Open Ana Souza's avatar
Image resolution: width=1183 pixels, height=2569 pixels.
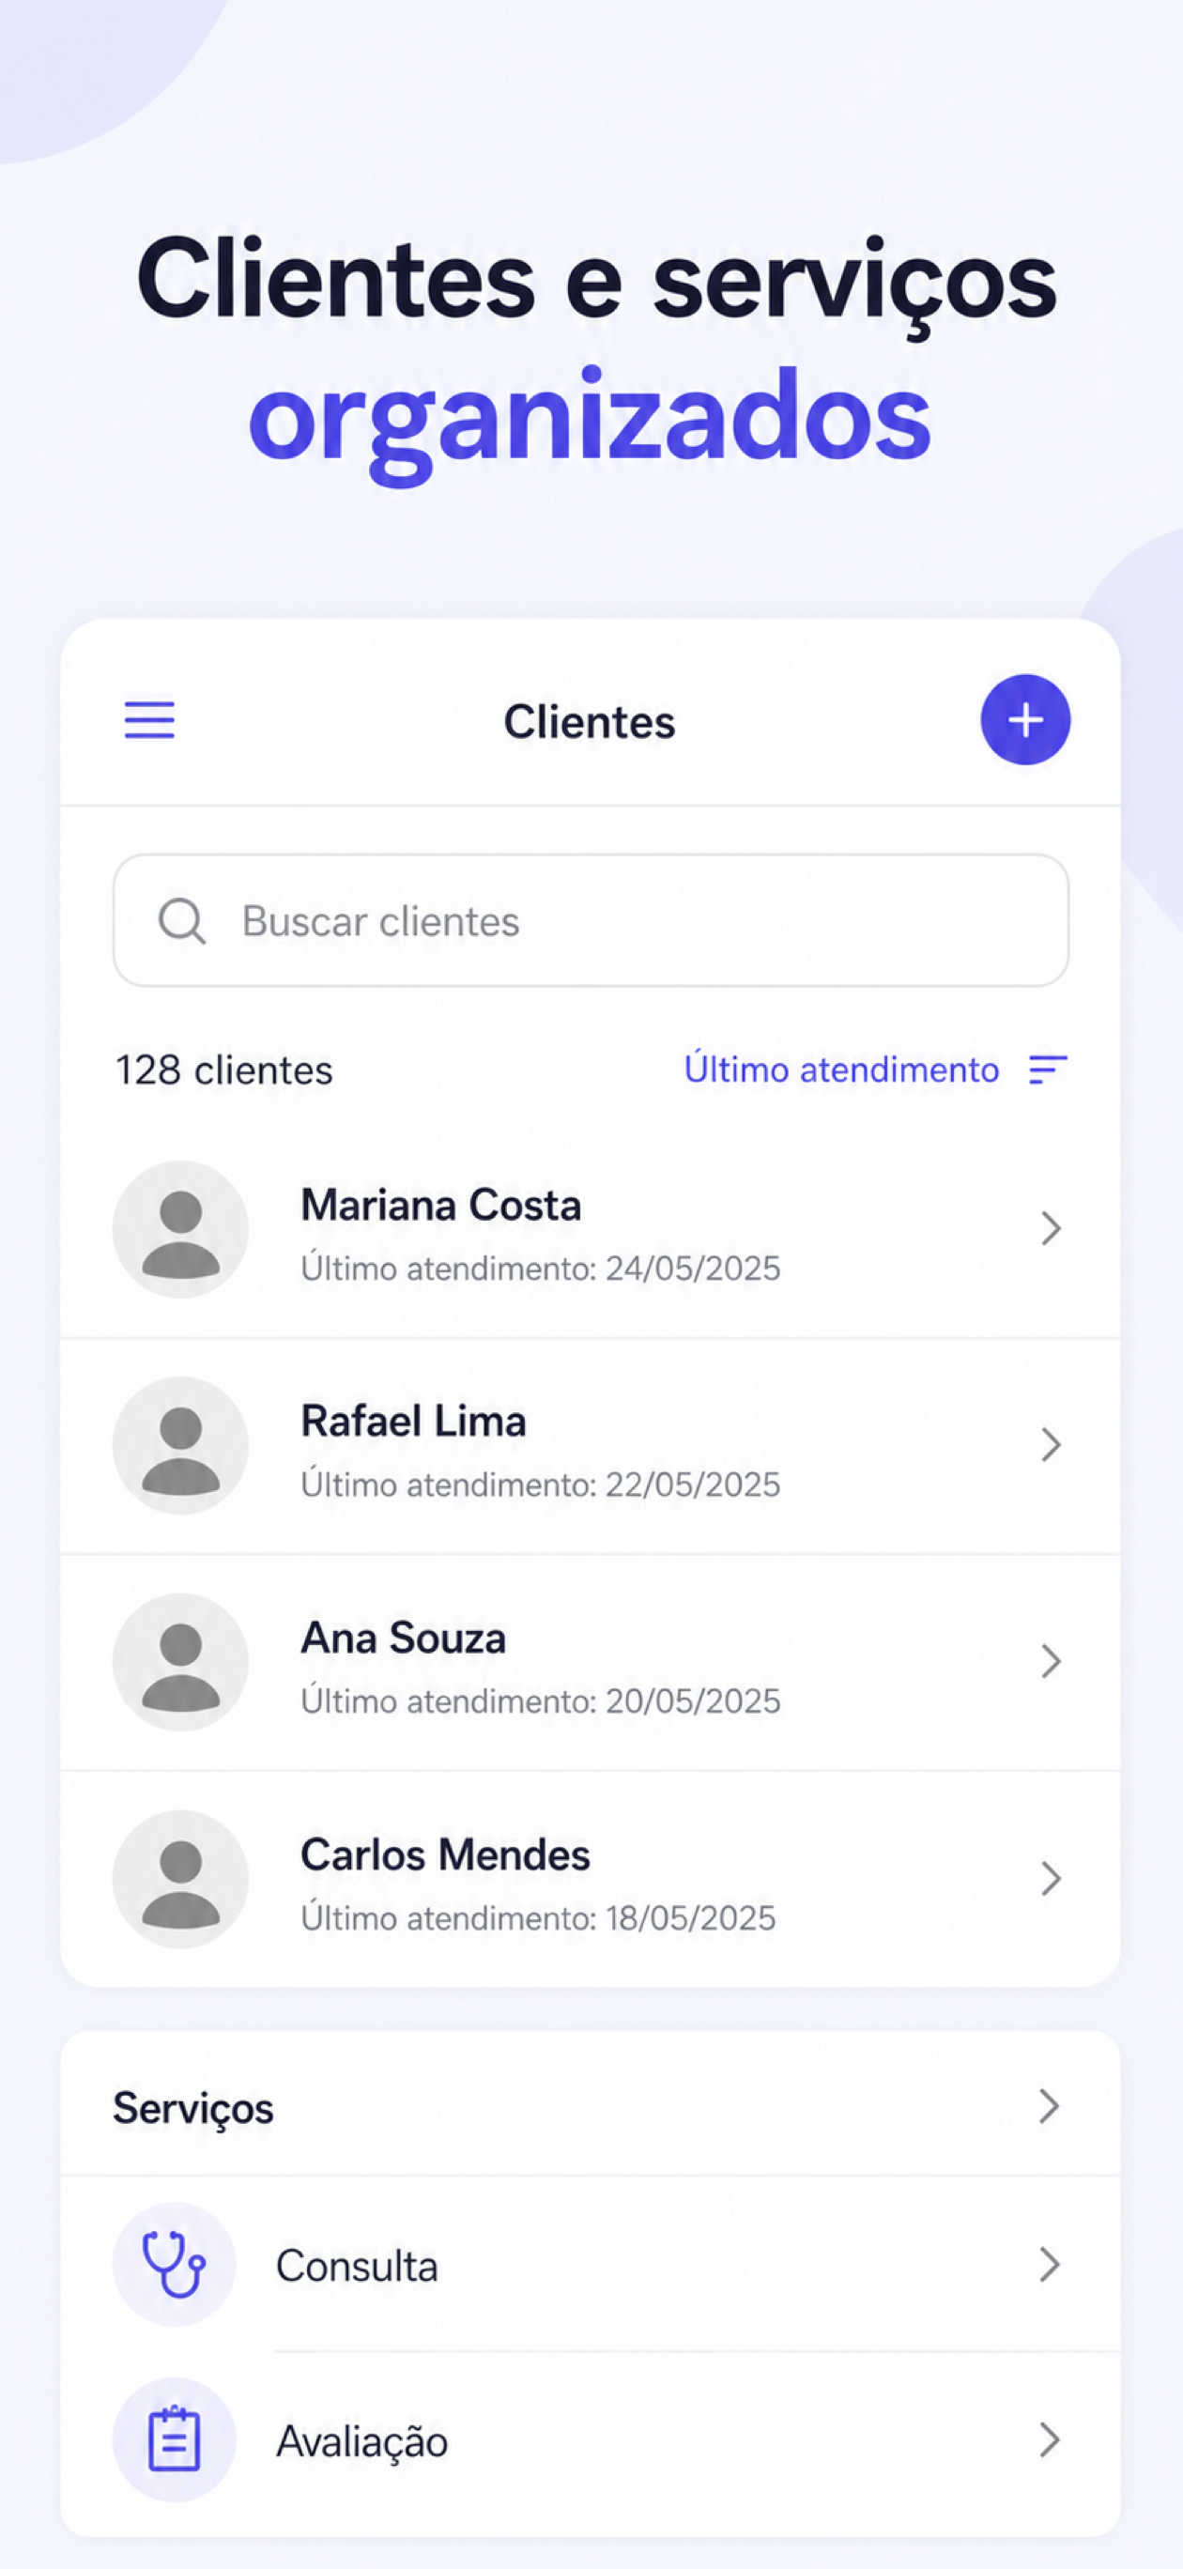pos(180,1661)
